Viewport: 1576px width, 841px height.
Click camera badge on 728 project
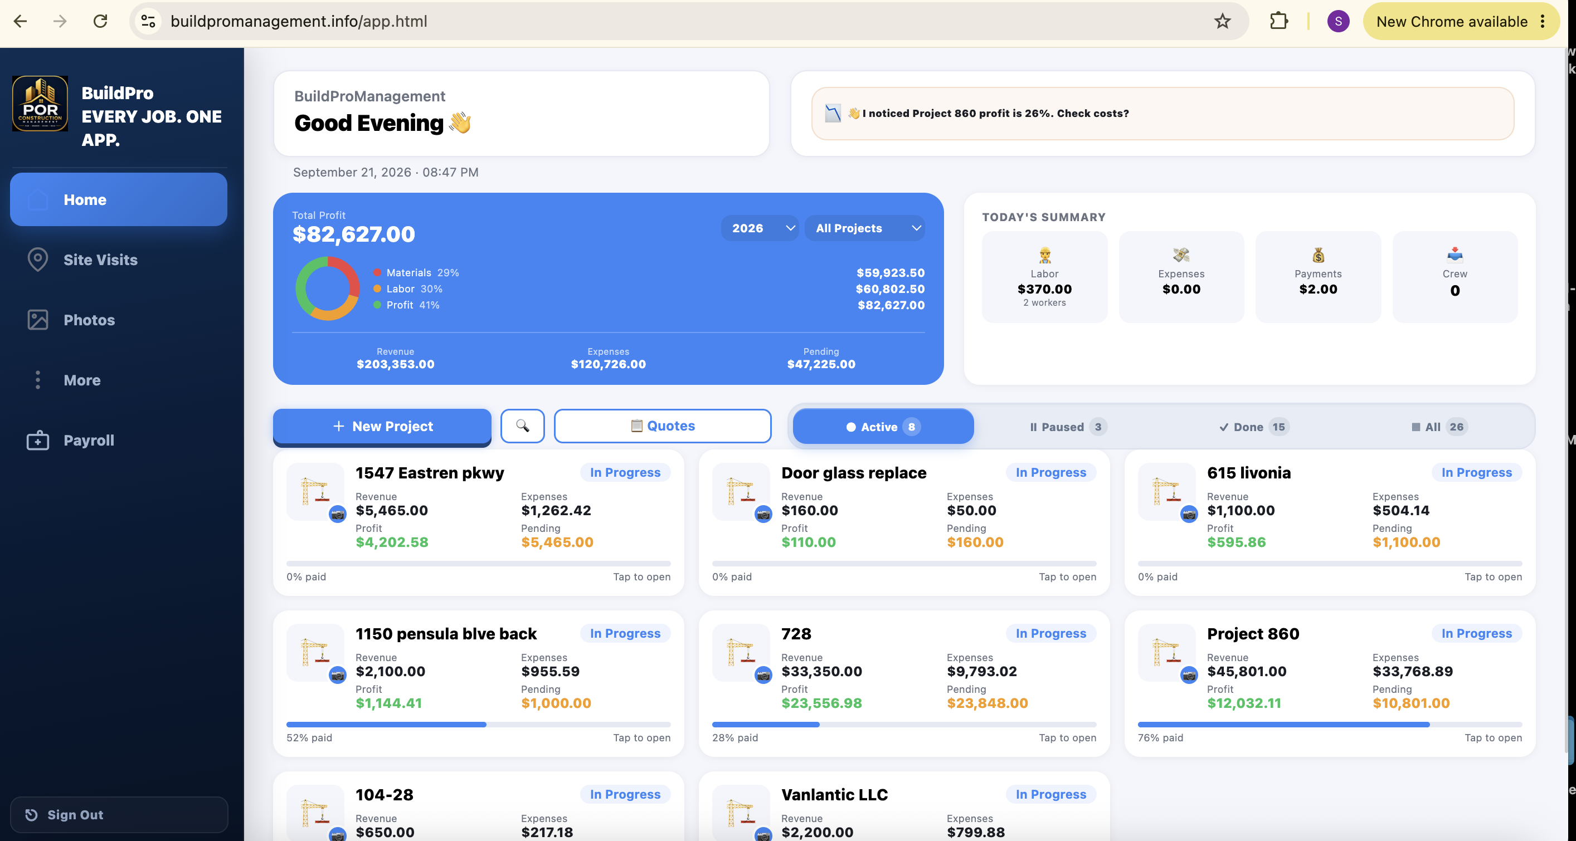pyautogui.click(x=763, y=674)
